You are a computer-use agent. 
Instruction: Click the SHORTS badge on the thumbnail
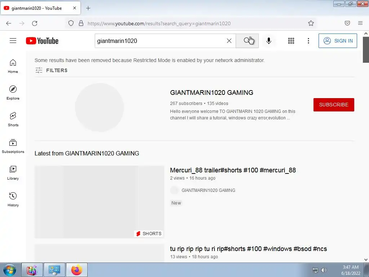[149, 233]
